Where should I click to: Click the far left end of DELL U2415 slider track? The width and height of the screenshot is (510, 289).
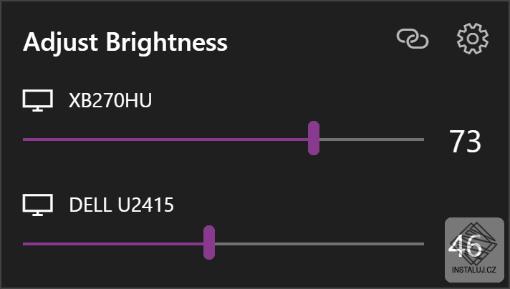tap(26, 244)
